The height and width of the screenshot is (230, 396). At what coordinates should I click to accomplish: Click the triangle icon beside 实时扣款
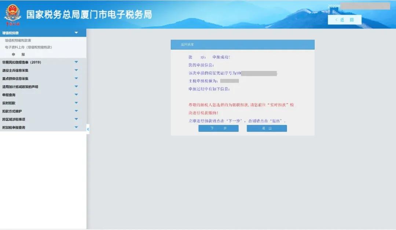pos(76,103)
